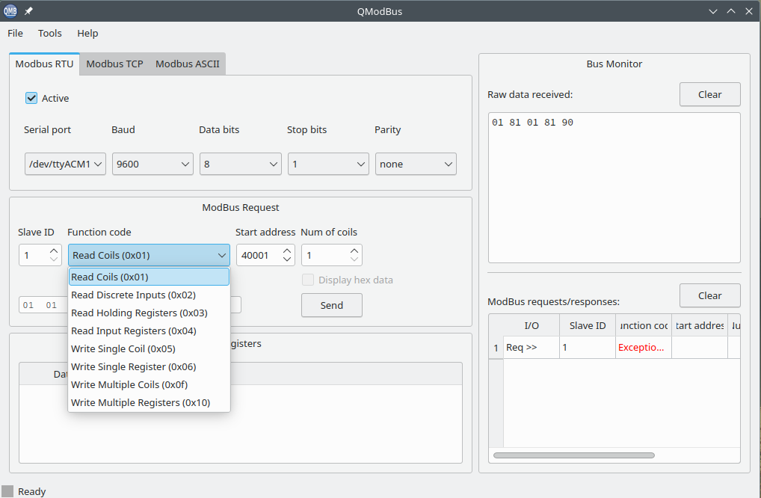
Task: Click the horizontal scrollbar of requests table
Action: pyautogui.click(x=573, y=455)
